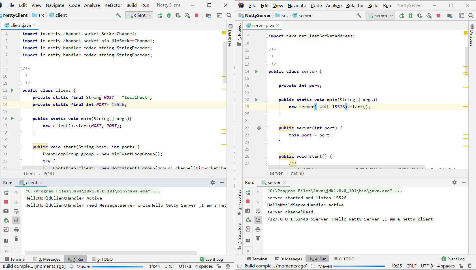Toggle Soft-Wrap in client Run panel
This screenshot has height=270, width=476.
pos(16,211)
